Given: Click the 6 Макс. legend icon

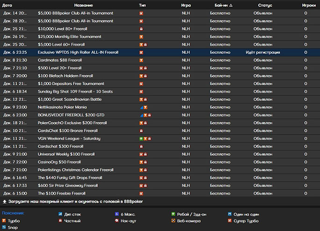Looking at the screenshot, I should pos(117,214).
